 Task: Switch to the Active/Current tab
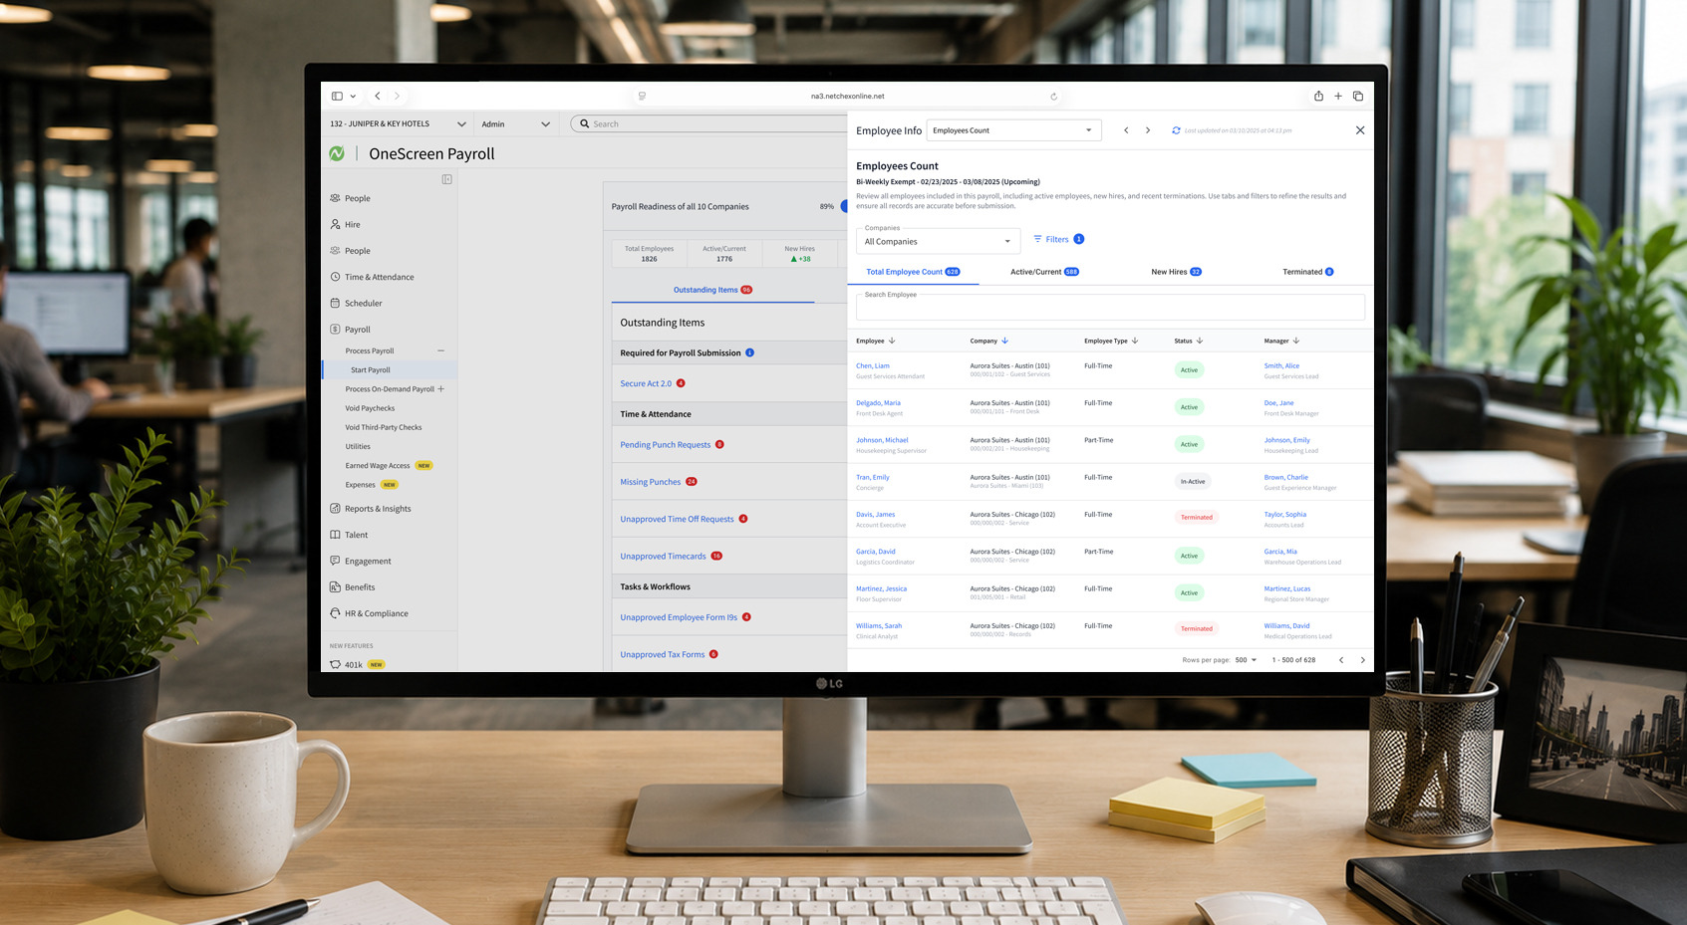tap(1044, 272)
